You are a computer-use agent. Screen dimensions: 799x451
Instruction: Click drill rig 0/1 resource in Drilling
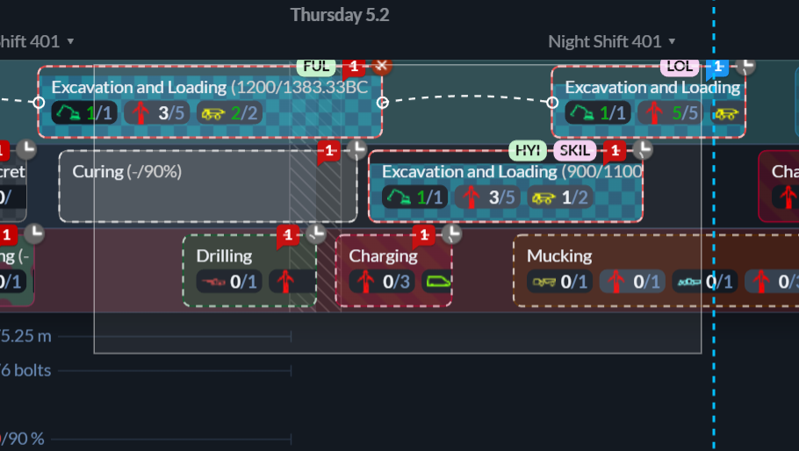[x=229, y=282]
